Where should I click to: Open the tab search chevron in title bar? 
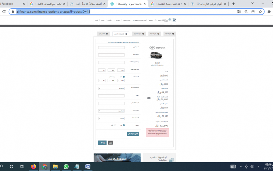click(253, 3)
